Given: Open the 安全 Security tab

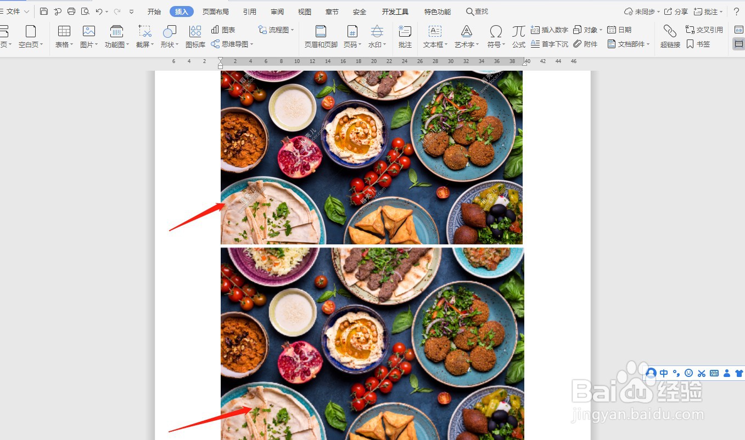Looking at the screenshot, I should click(x=360, y=12).
